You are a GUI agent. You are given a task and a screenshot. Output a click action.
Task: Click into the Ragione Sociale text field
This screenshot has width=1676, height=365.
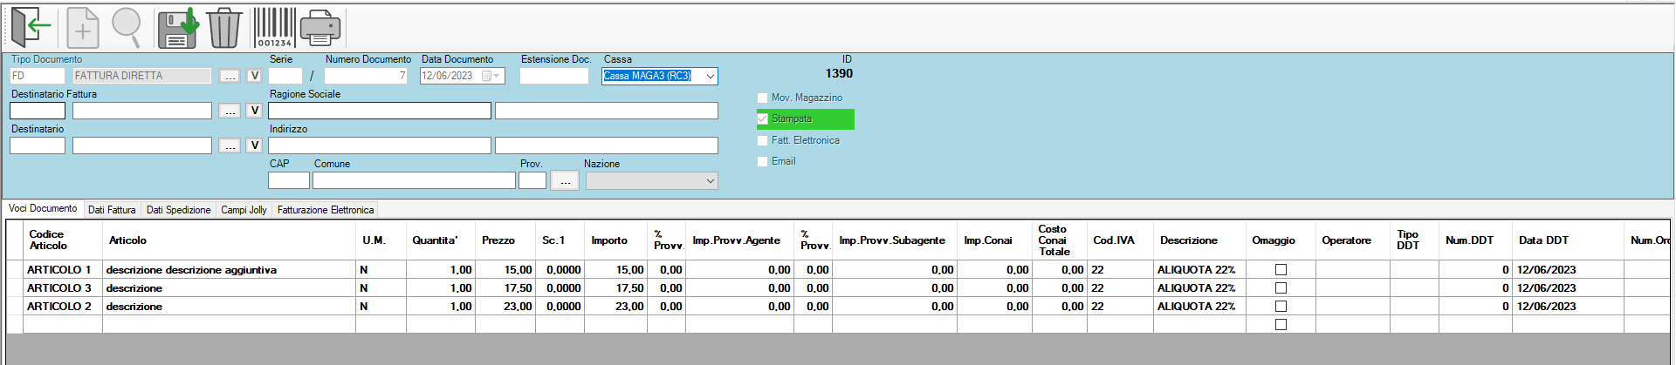pyautogui.click(x=379, y=111)
